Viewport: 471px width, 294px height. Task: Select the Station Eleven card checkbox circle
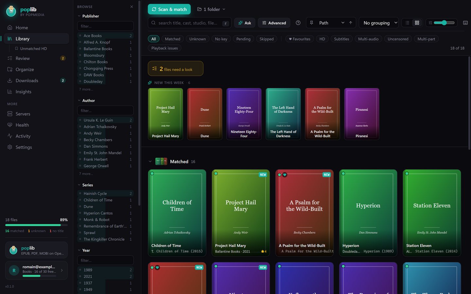click(x=407, y=173)
